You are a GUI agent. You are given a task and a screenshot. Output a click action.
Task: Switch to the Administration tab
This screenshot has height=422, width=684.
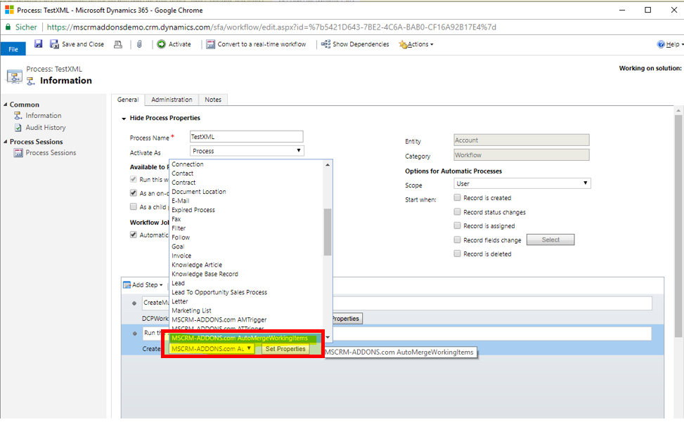click(172, 100)
